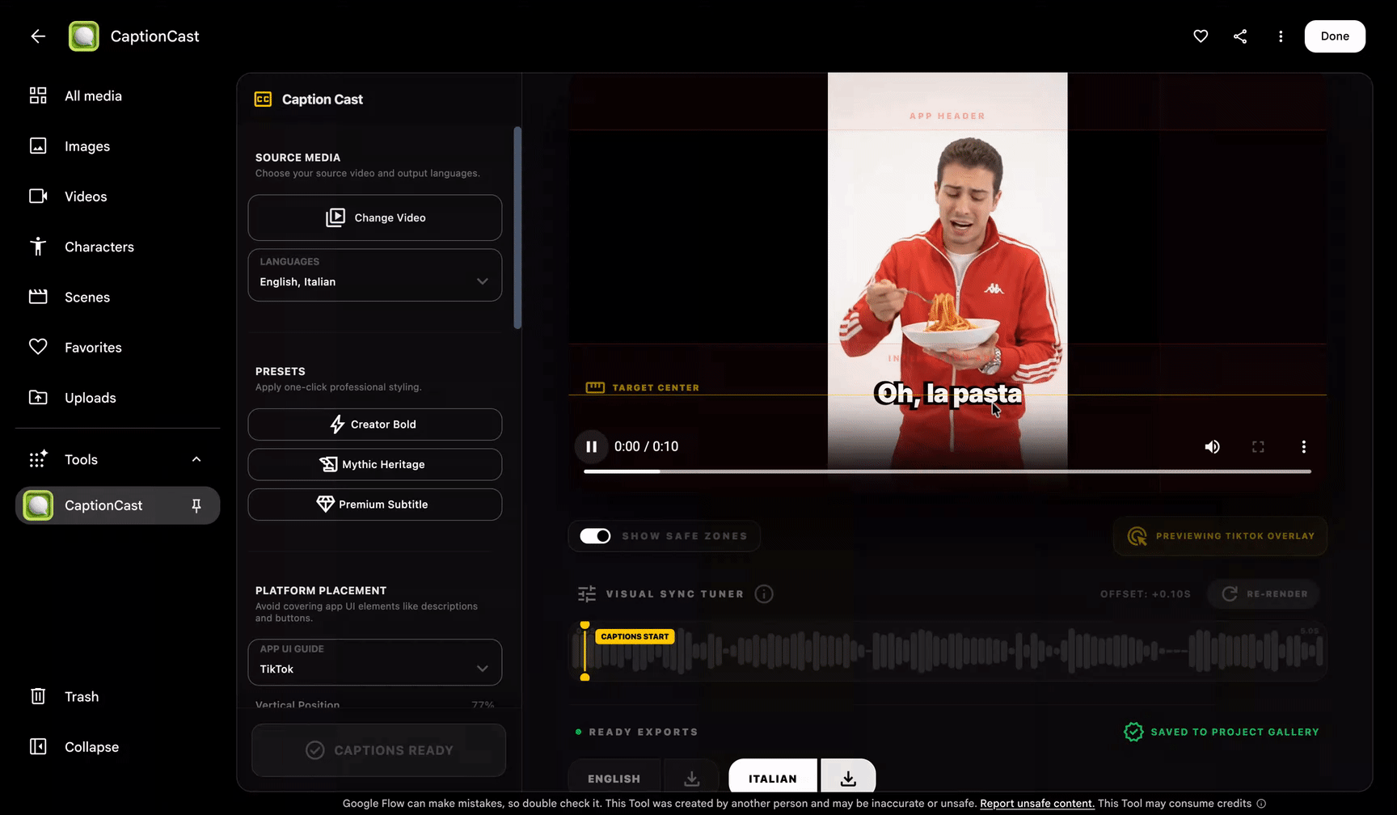The width and height of the screenshot is (1397, 815).
Task: Click the 'READY EXPORTS' label
Action: coord(643,732)
